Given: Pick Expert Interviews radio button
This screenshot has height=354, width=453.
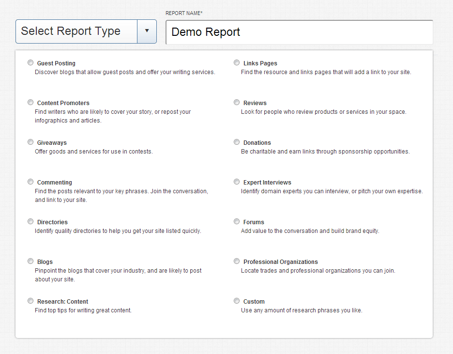Looking at the screenshot, I should point(237,182).
